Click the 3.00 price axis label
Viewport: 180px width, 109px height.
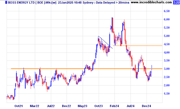(167, 69)
